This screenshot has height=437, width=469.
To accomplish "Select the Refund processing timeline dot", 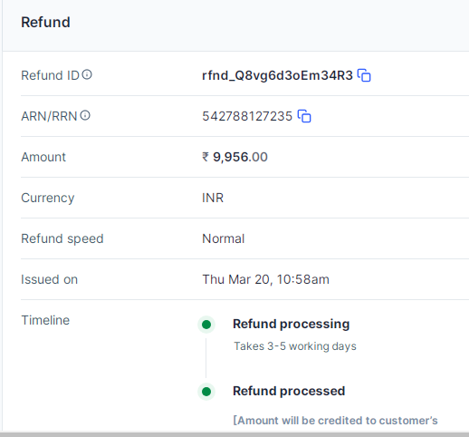I will pyautogui.click(x=206, y=325).
